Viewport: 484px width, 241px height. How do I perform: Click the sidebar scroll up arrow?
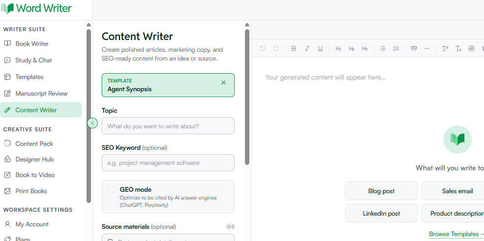[x=89, y=25]
